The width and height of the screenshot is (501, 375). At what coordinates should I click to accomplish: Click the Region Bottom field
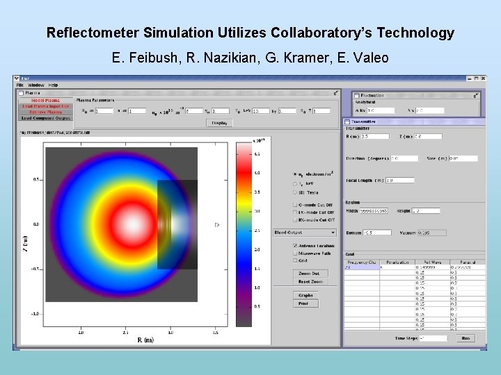(377, 233)
